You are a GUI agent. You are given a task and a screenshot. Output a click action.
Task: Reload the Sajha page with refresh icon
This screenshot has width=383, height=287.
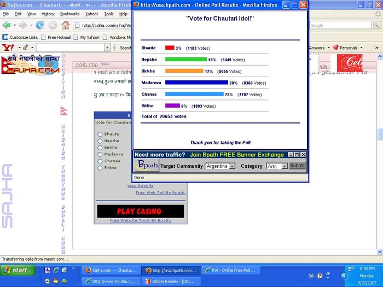40,25
